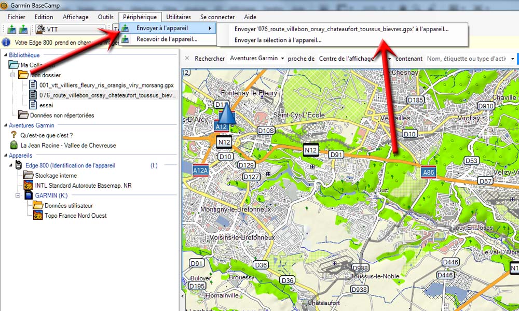The height and width of the screenshot is (311, 519).
Task: Collapse the GARMIN (K:) card node
Action: (x=18, y=195)
